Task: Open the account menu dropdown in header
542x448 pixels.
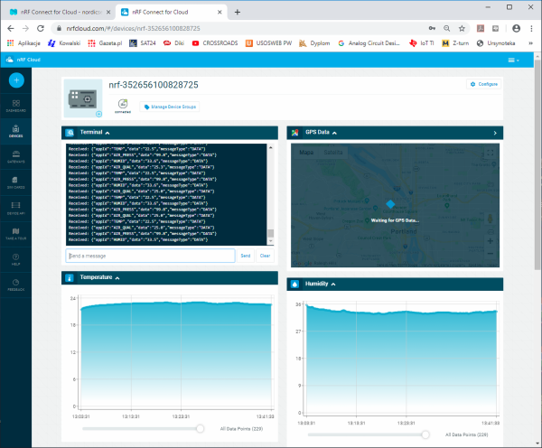Action: [x=514, y=60]
